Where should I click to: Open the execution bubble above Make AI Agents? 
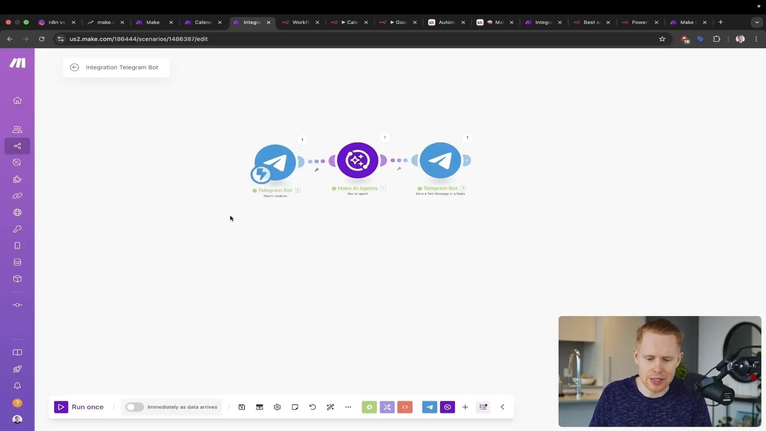385,137
